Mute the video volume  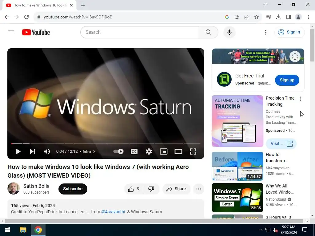(x=47, y=151)
